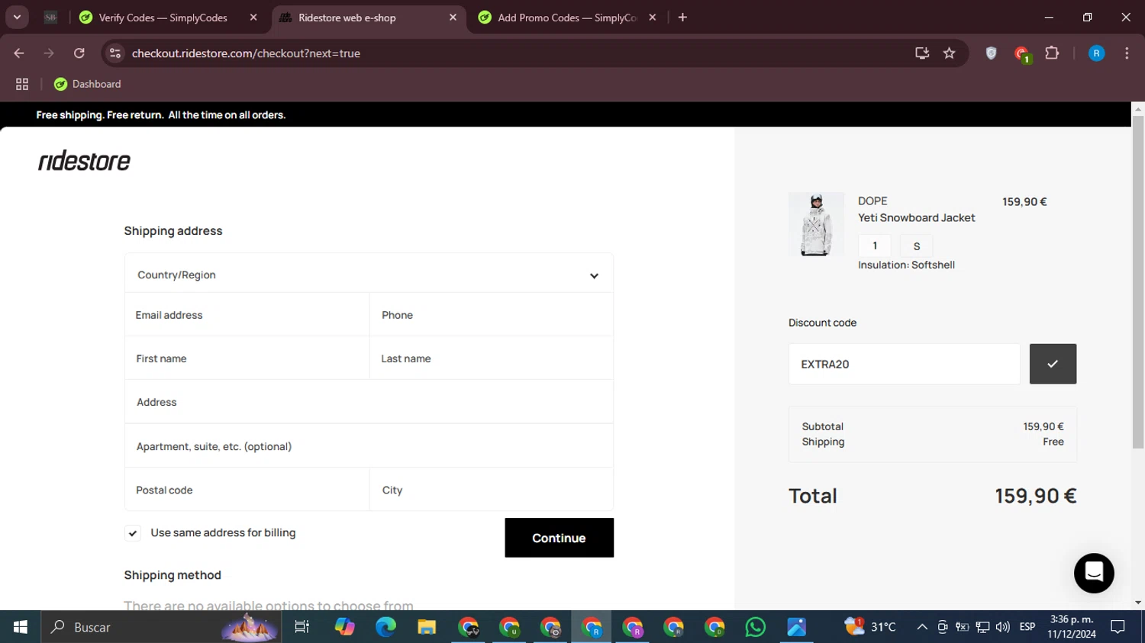1145x643 pixels.
Task: Open the Extensions puzzle icon
Action: click(x=1052, y=53)
